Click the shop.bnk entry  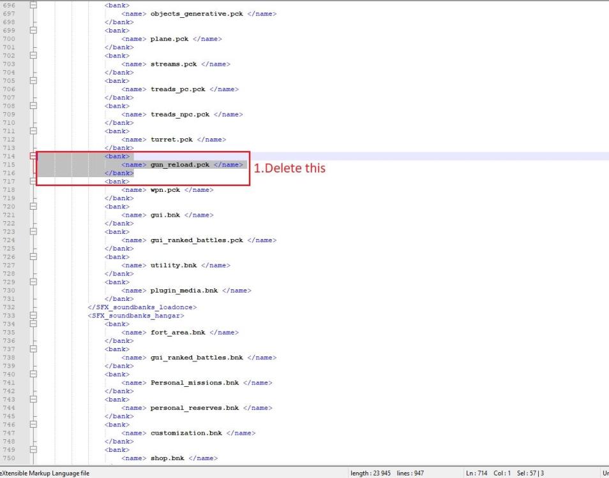click(x=167, y=458)
